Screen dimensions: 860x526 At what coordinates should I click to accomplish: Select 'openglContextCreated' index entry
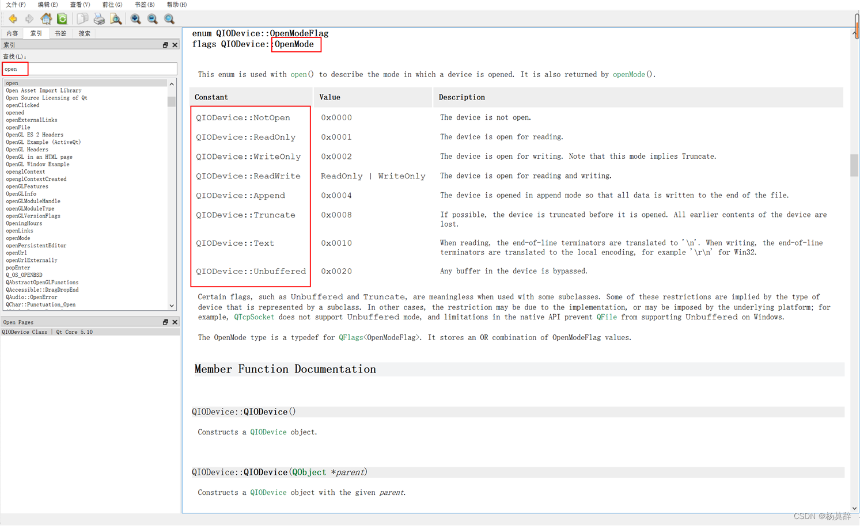pyautogui.click(x=36, y=179)
